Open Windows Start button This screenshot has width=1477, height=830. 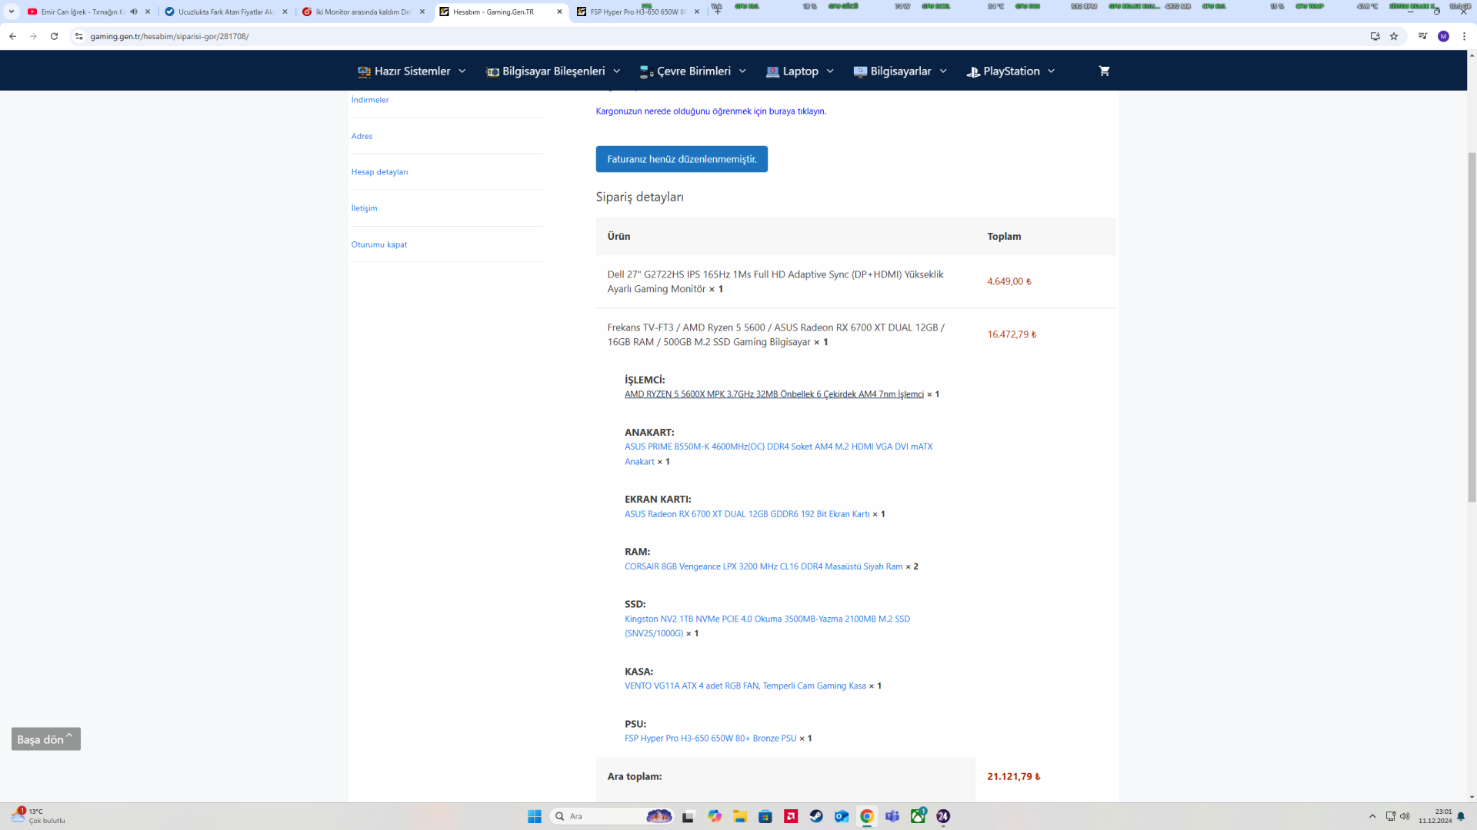click(x=535, y=816)
